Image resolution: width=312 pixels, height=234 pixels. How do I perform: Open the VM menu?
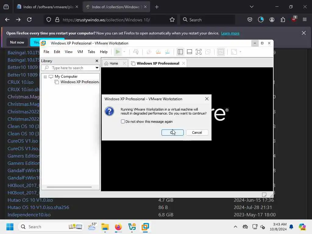tap(80, 52)
